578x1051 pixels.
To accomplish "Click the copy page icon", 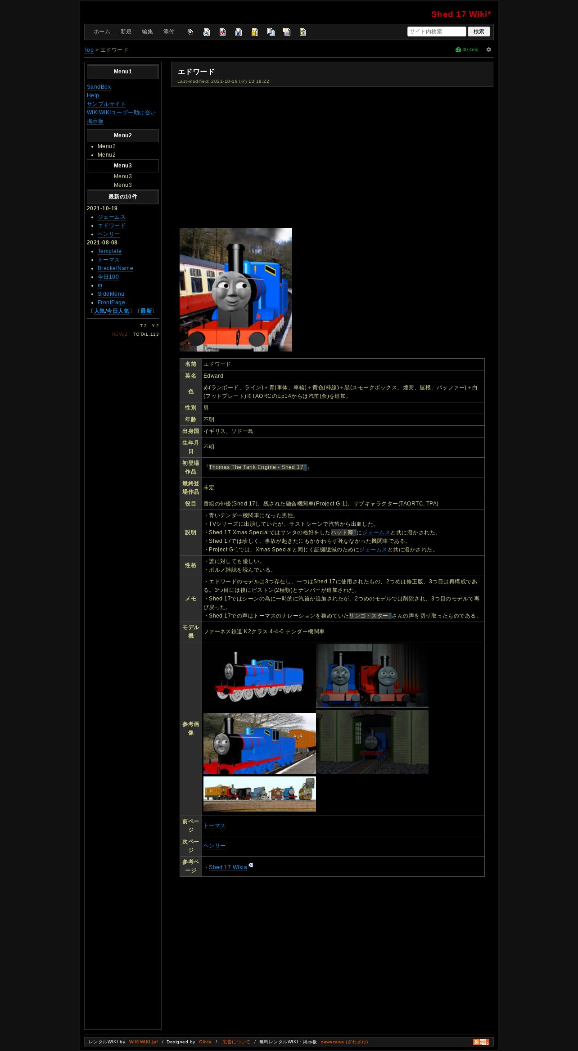I will pyautogui.click(x=271, y=32).
